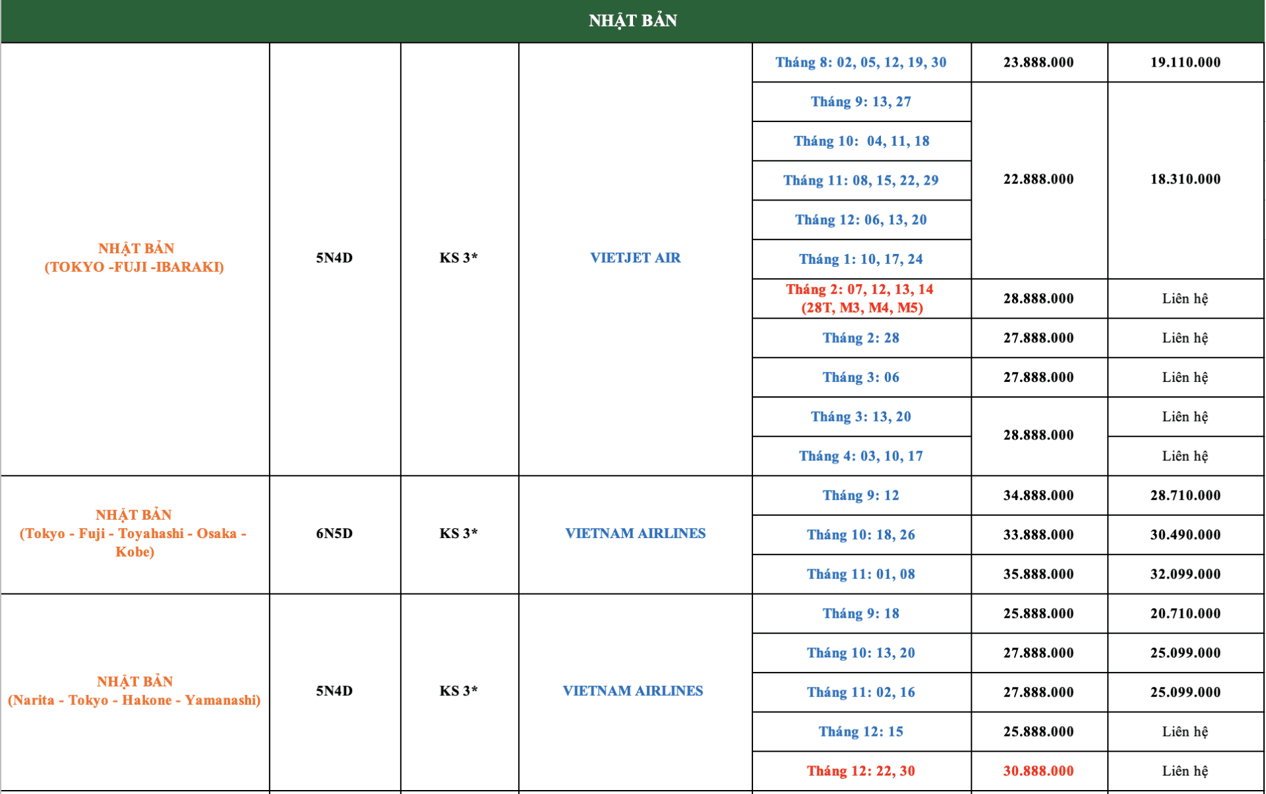Select the Tokyo-Fuji-Toyahashi-Osaka-Kobe tour name
Screen dimensions: 1266x794
(x=134, y=533)
